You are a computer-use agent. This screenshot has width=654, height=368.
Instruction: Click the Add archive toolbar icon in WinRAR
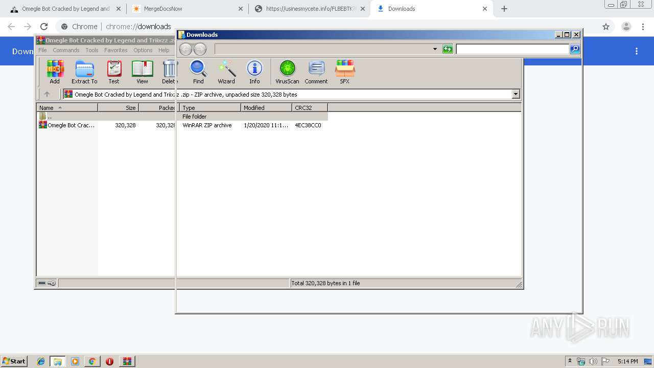click(55, 72)
